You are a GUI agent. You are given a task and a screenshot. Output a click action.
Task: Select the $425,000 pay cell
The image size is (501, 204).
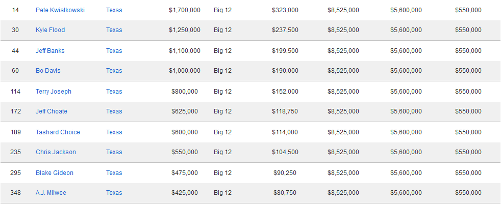pyautogui.click(x=185, y=193)
